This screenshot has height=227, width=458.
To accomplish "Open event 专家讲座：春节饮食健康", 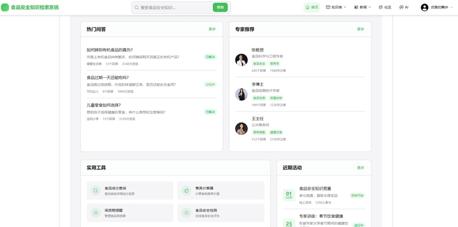I will coord(321,216).
